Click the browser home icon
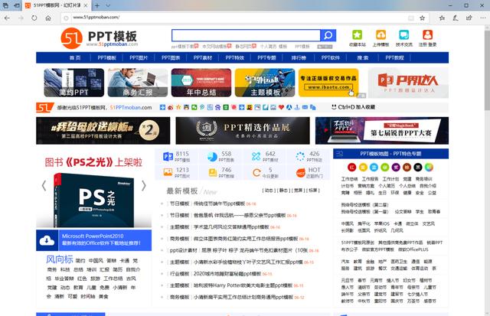Screen dimensions: 490x316 [x=48, y=18]
